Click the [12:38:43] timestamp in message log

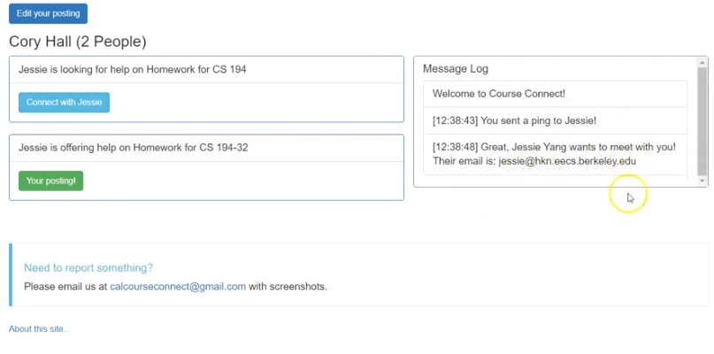point(456,120)
